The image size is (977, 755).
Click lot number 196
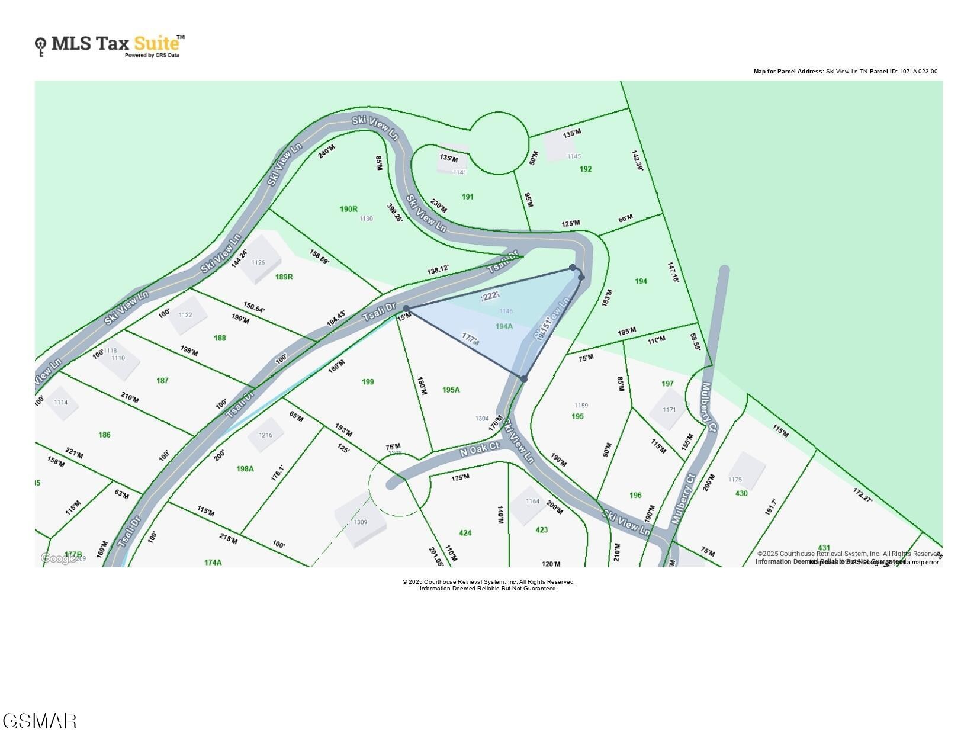tap(635, 496)
